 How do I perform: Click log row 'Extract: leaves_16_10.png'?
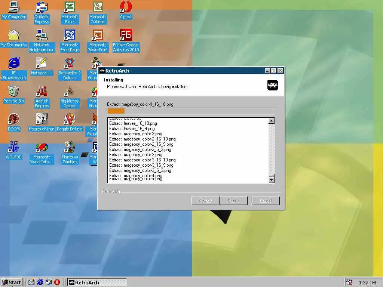coord(133,123)
